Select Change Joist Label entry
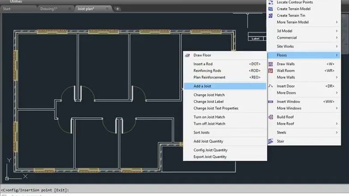This screenshot has height=196, width=349. pyautogui.click(x=225, y=102)
